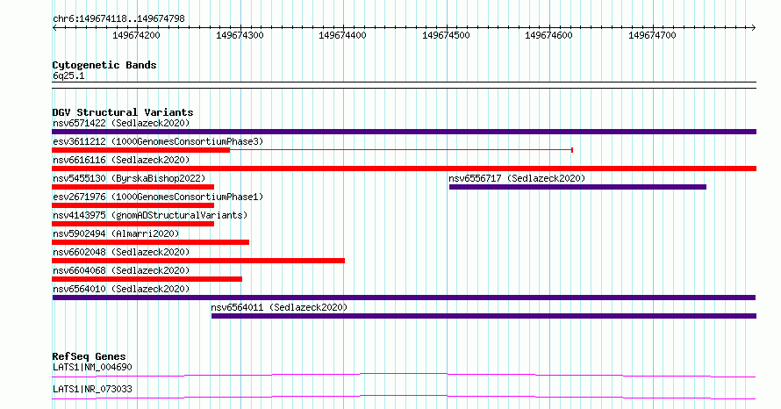Click the red bar of nsv5902494
The image size is (781, 409).
(x=150, y=242)
